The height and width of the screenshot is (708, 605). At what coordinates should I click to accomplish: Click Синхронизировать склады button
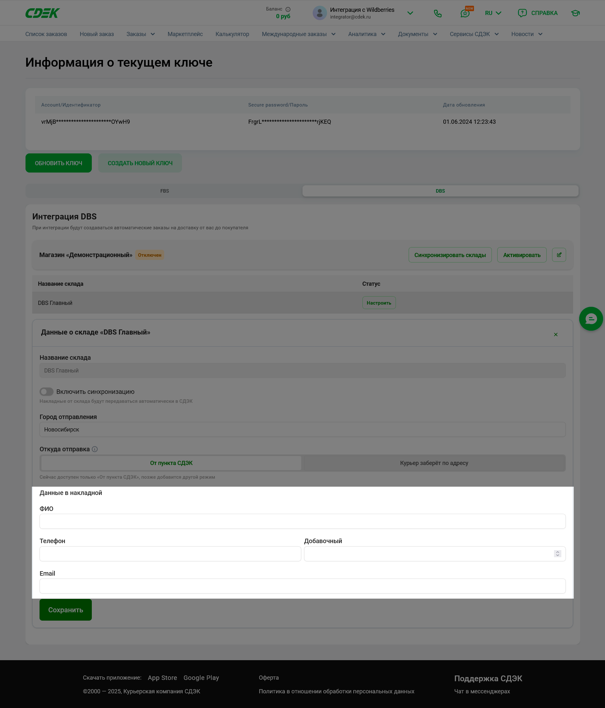450,255
